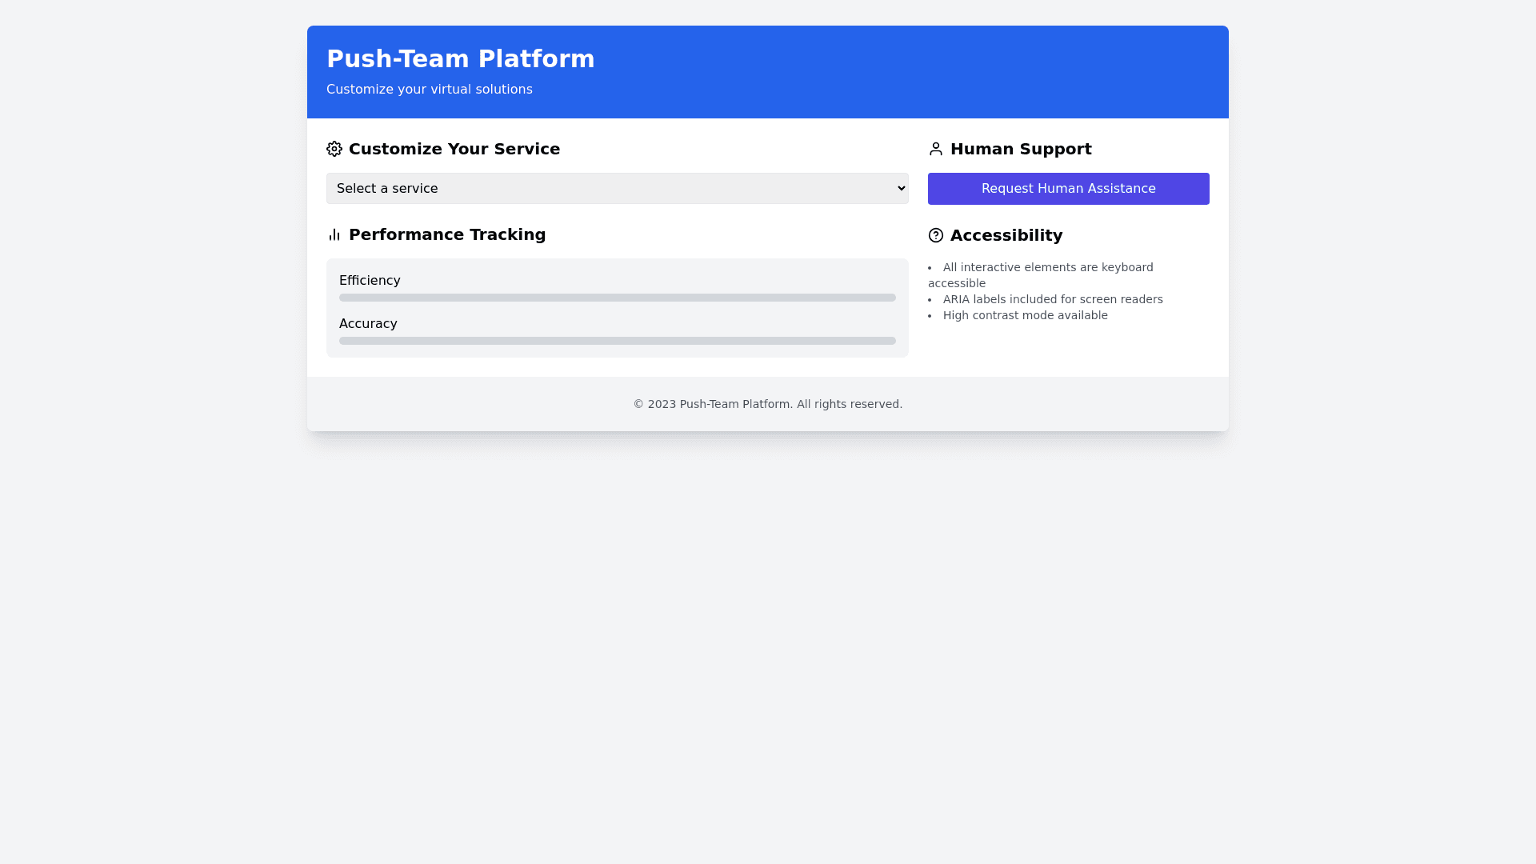Click the copyright footer text
The width and height of the screenshot is (1536, 864).
(767, 404)
